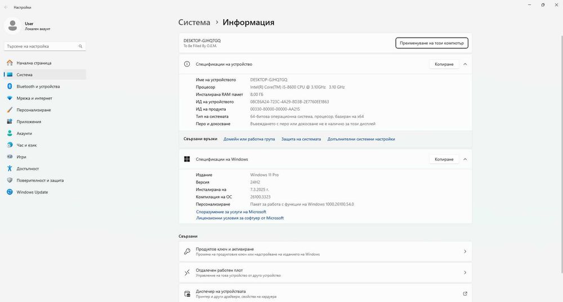Minimize the Настройки window
The width and height of the screenshot is (563, 302).
click(x=530, y=5)
